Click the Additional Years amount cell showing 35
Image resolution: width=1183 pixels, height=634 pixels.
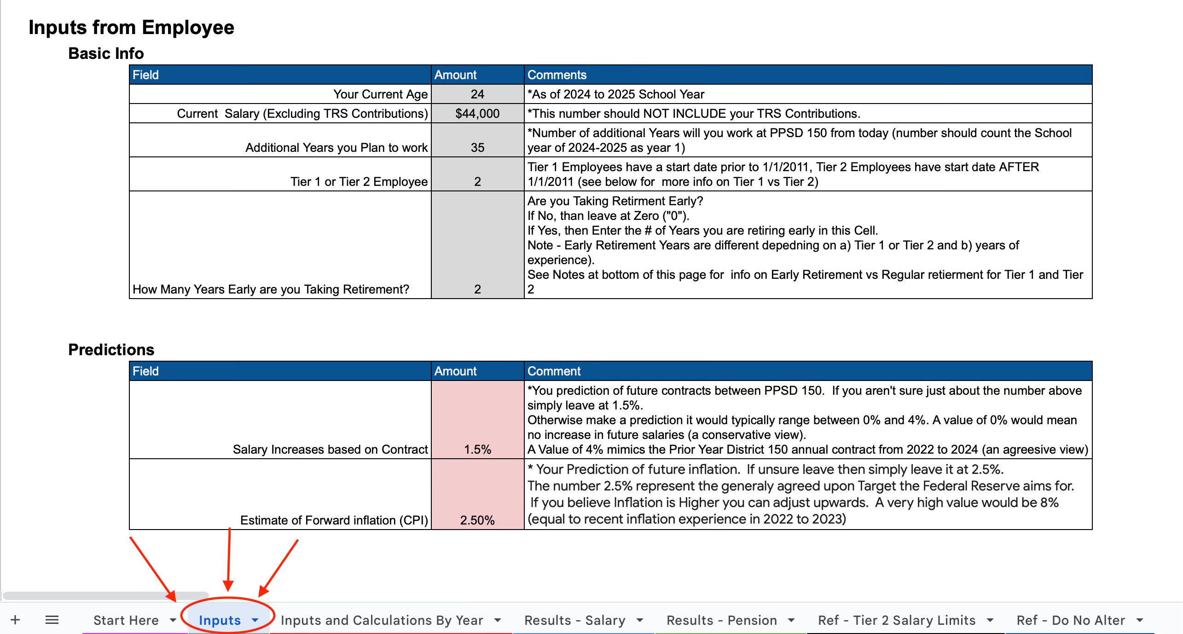coord(477,140)
